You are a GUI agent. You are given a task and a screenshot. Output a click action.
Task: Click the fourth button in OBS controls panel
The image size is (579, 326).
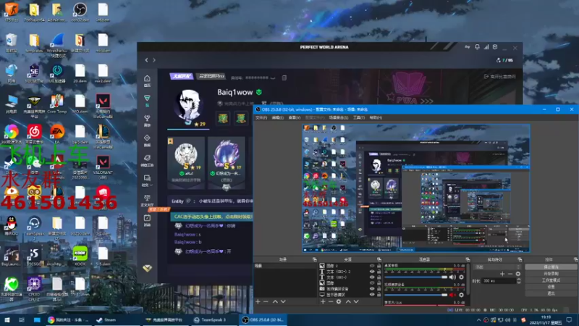click(551, 286)
